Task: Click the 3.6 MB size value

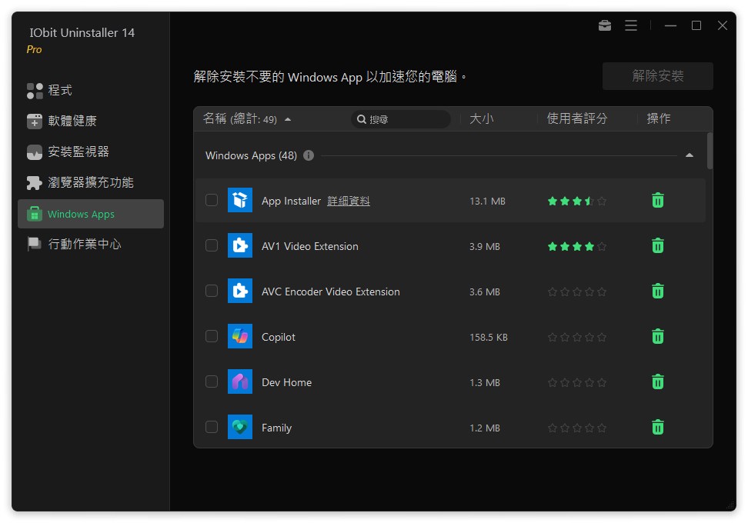Action: pyautogui.click(x=485, y=291)
